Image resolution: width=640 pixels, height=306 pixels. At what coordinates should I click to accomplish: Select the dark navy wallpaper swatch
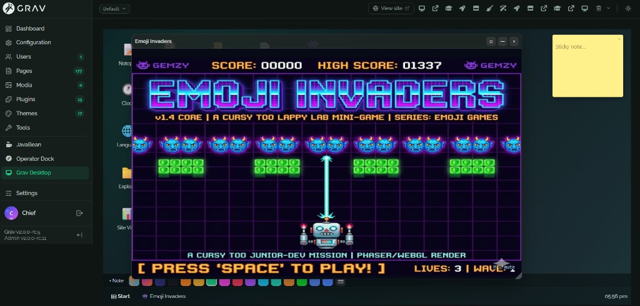[160, 281]
